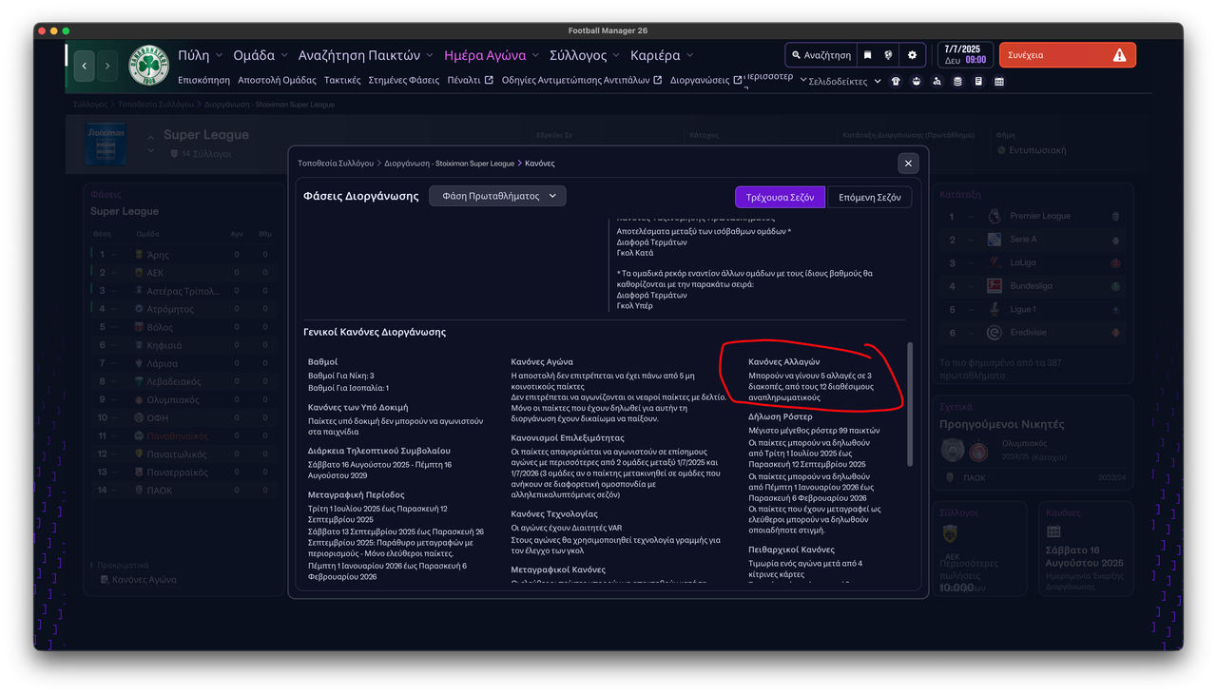Click the Βαθμοί Για Νίκη: 3 text
The image size is (1217, 695).
coord(341,376)
